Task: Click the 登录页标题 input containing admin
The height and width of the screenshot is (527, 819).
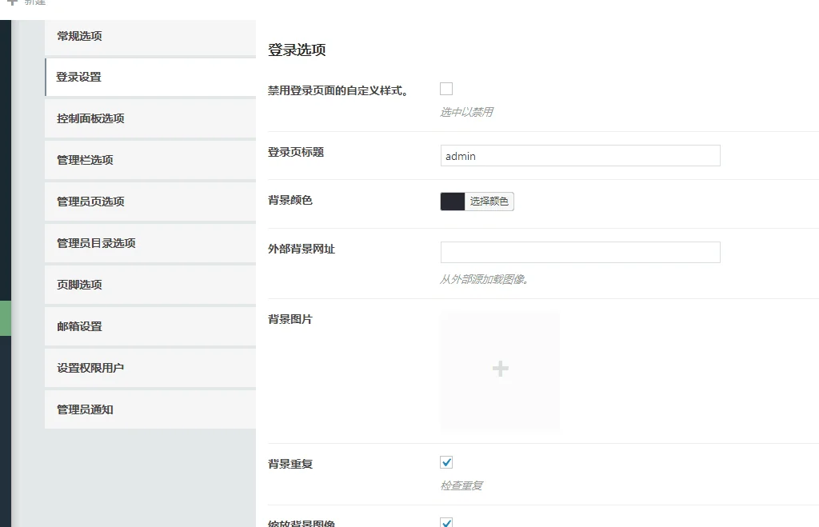Action: 580,155
